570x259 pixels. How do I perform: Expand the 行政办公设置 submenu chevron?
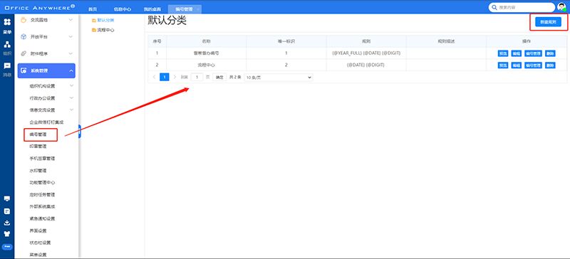71,98
